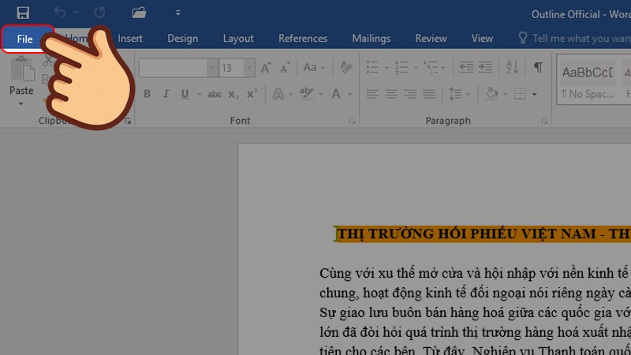Screen dimensions: 631x355
Task: Open the File tab
Action: pyautogui.click(x=25, y=38)
